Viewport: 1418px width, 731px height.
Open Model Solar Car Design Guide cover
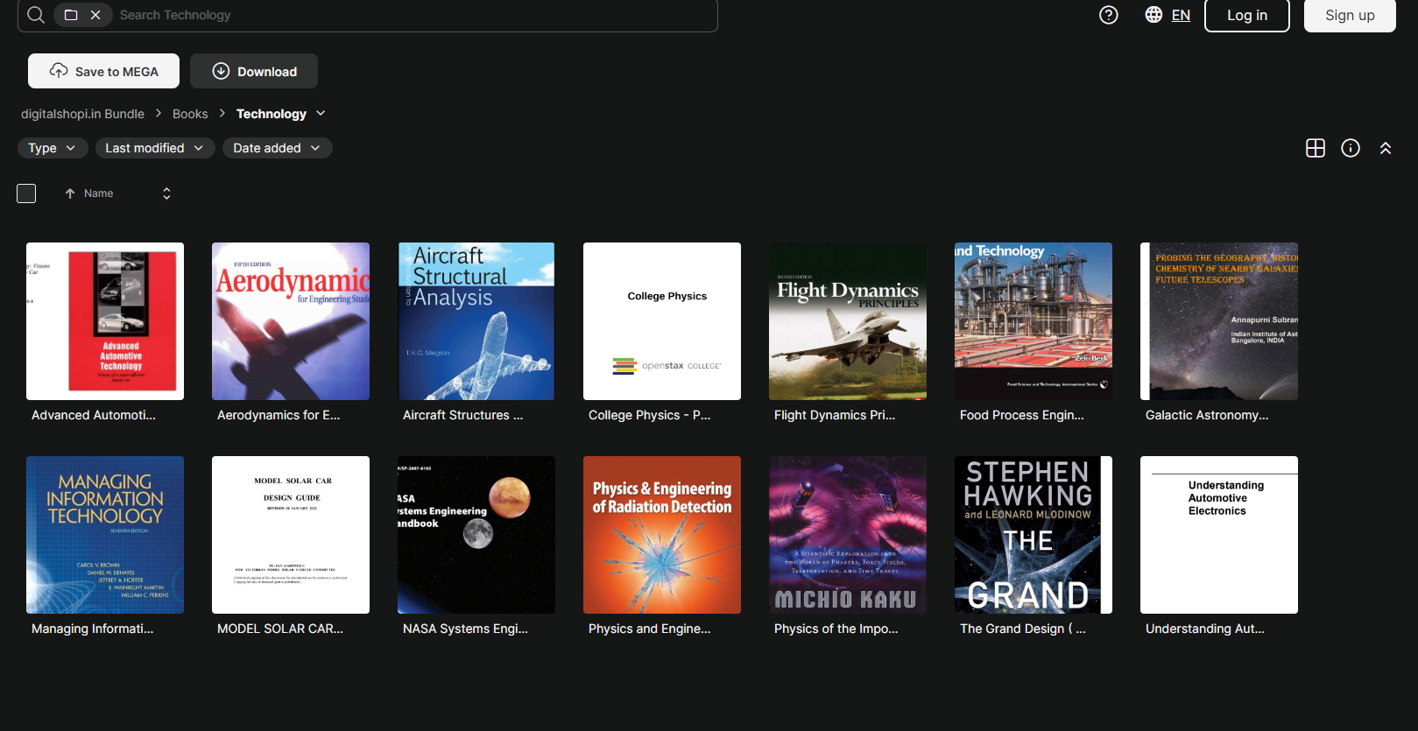291,535
